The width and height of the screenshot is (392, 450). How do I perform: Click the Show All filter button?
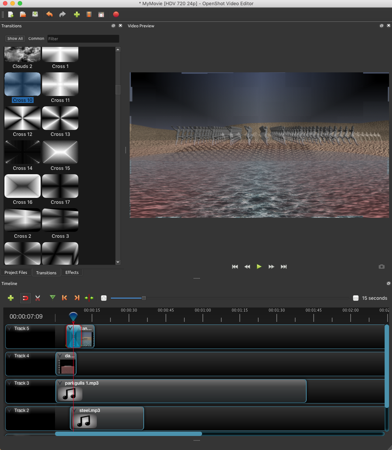click(15, 38)
